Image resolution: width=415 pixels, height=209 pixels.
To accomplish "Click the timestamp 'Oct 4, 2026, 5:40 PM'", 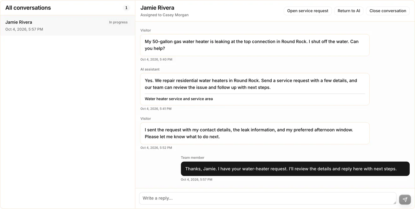I will tap(156, 59).
